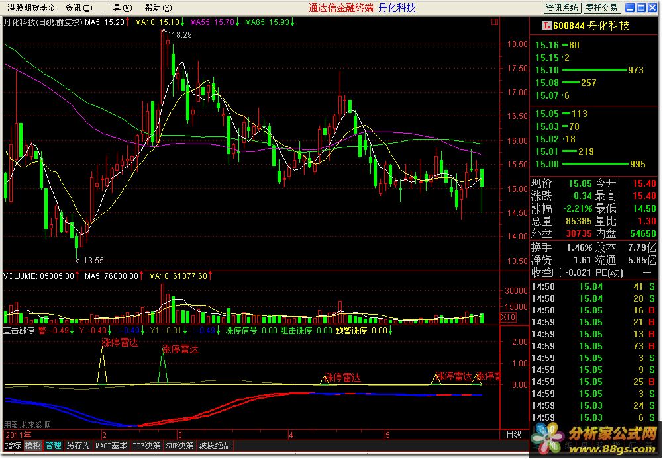This screenshot has height=459, width=663.
Task: Click the 内盘 54650 value
Action: 642,233
